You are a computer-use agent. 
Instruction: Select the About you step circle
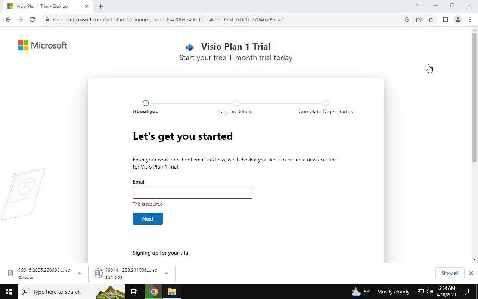coord(146,103)
